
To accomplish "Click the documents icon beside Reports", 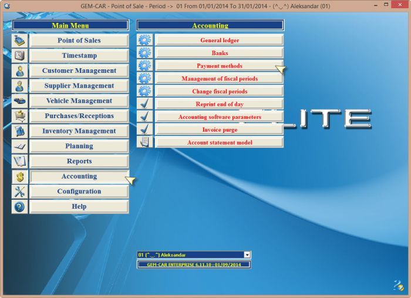I will click(19, 161).
